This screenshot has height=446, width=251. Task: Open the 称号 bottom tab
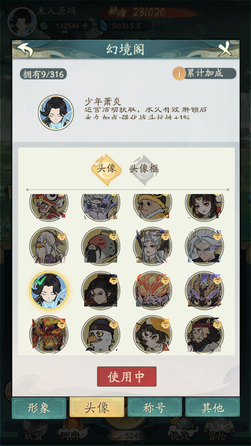154,408
